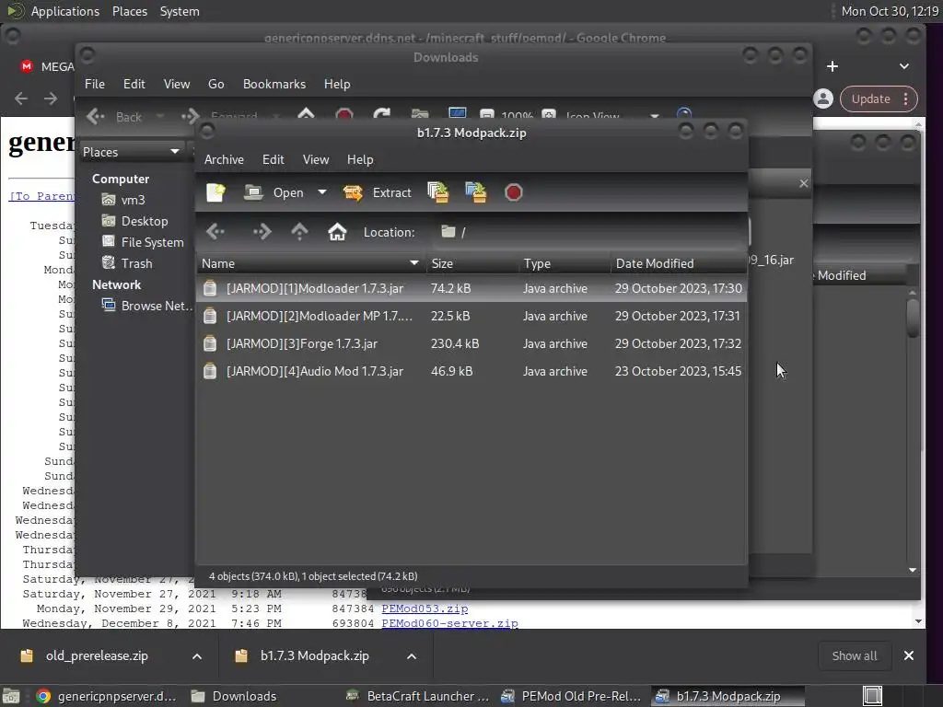Click the archive Location path field
Screen dimensions: 943x707
point(589,232)
